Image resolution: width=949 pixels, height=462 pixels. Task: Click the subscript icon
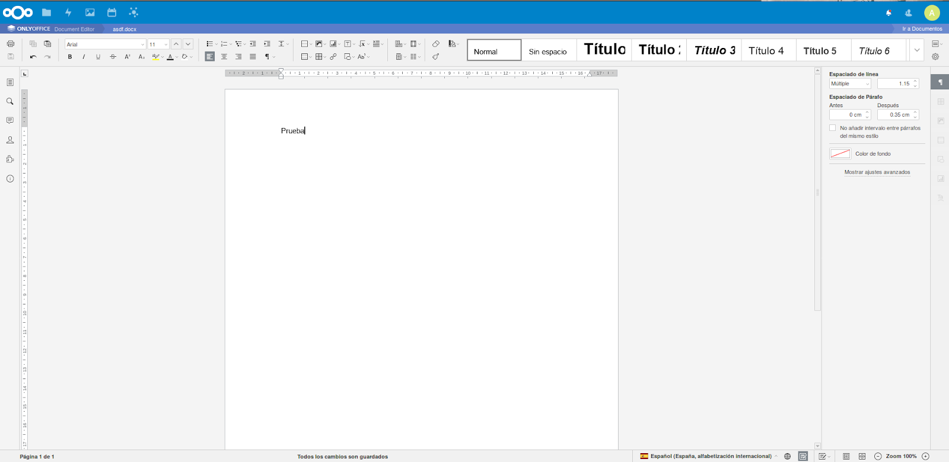pyautogui.click(x=141, y=57)
